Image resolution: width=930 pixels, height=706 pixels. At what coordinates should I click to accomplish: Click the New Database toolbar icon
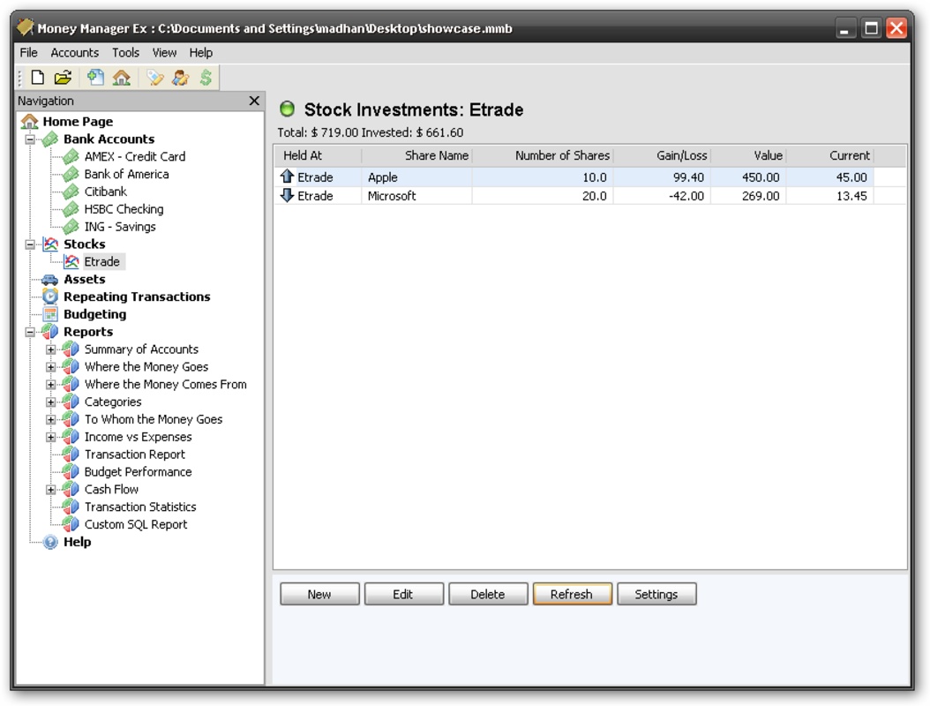(x=37, y=78)
